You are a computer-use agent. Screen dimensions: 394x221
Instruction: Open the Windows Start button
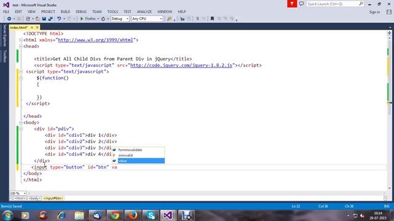[x=7, y=215]
